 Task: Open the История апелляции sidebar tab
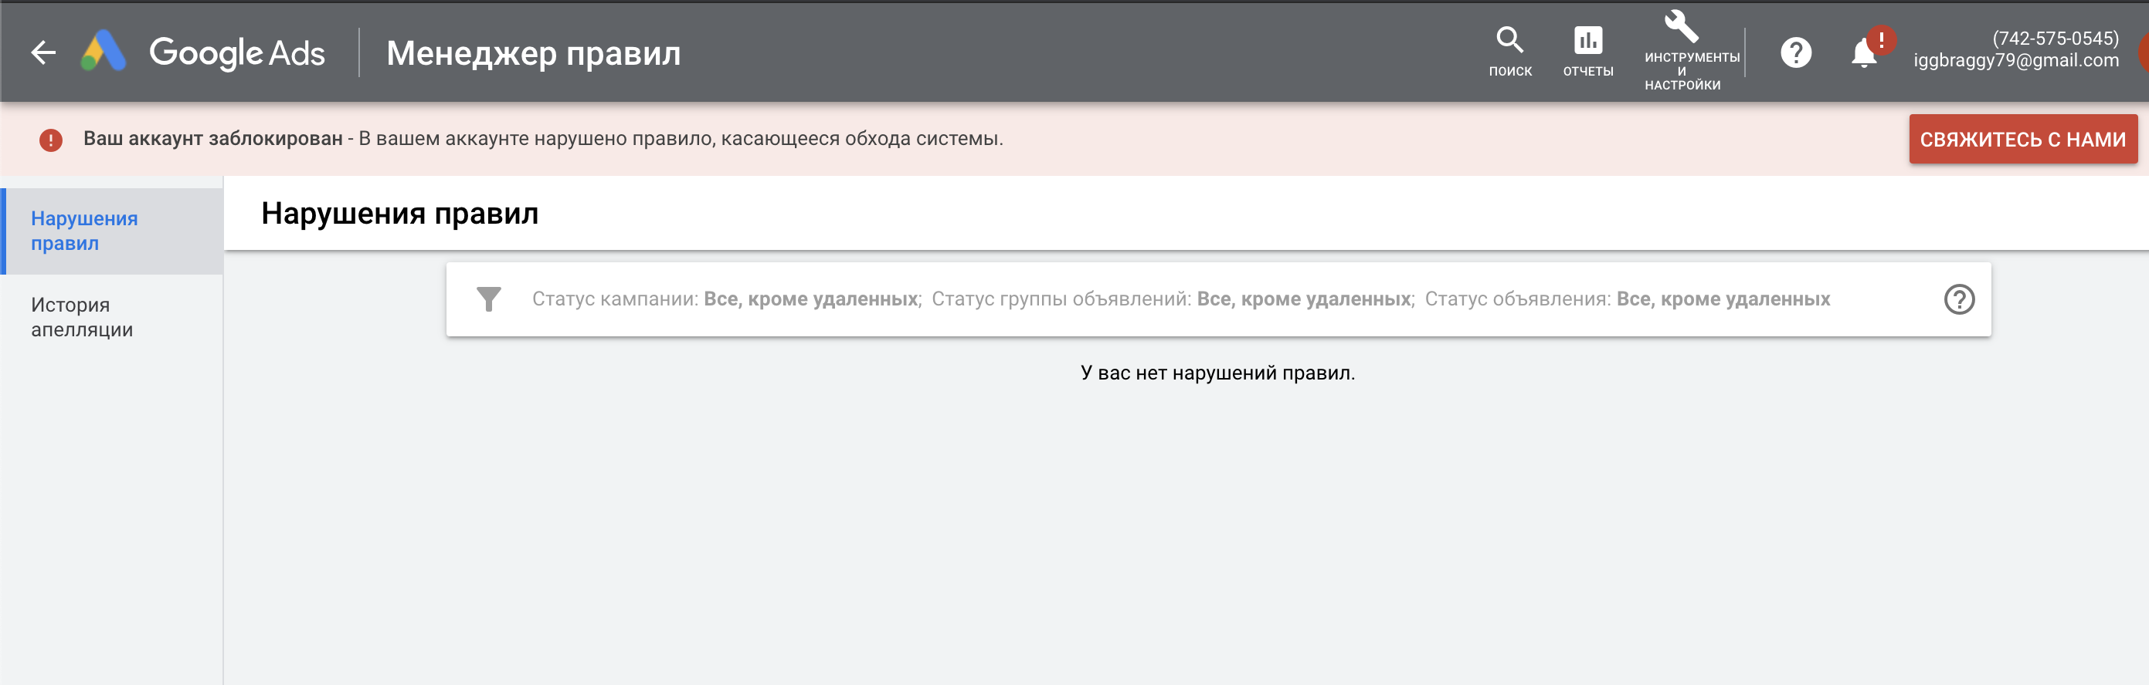(113, 318)
